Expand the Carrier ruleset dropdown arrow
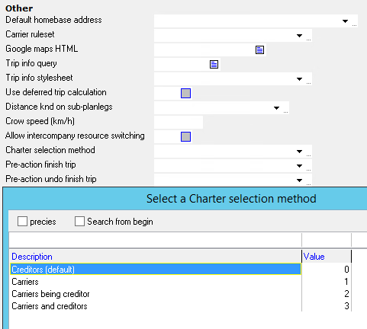This screenshot has width=367, height=329. pyautogui.click(x=299, y=36)
